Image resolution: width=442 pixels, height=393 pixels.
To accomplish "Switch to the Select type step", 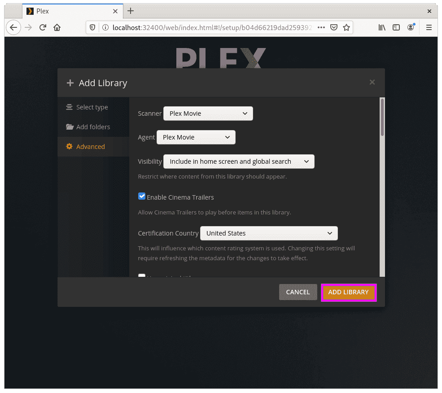I will 92,107.
